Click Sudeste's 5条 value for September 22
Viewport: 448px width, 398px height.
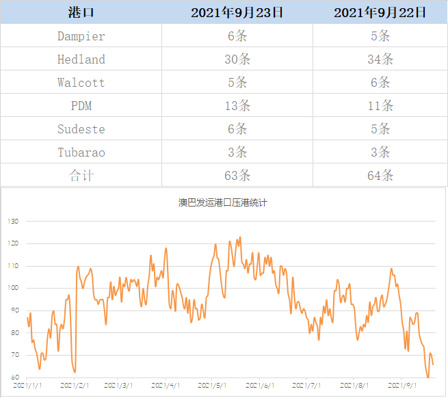point(380,129)
